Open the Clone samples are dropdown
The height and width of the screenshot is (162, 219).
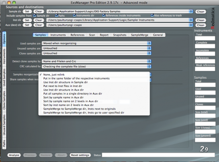96,53
